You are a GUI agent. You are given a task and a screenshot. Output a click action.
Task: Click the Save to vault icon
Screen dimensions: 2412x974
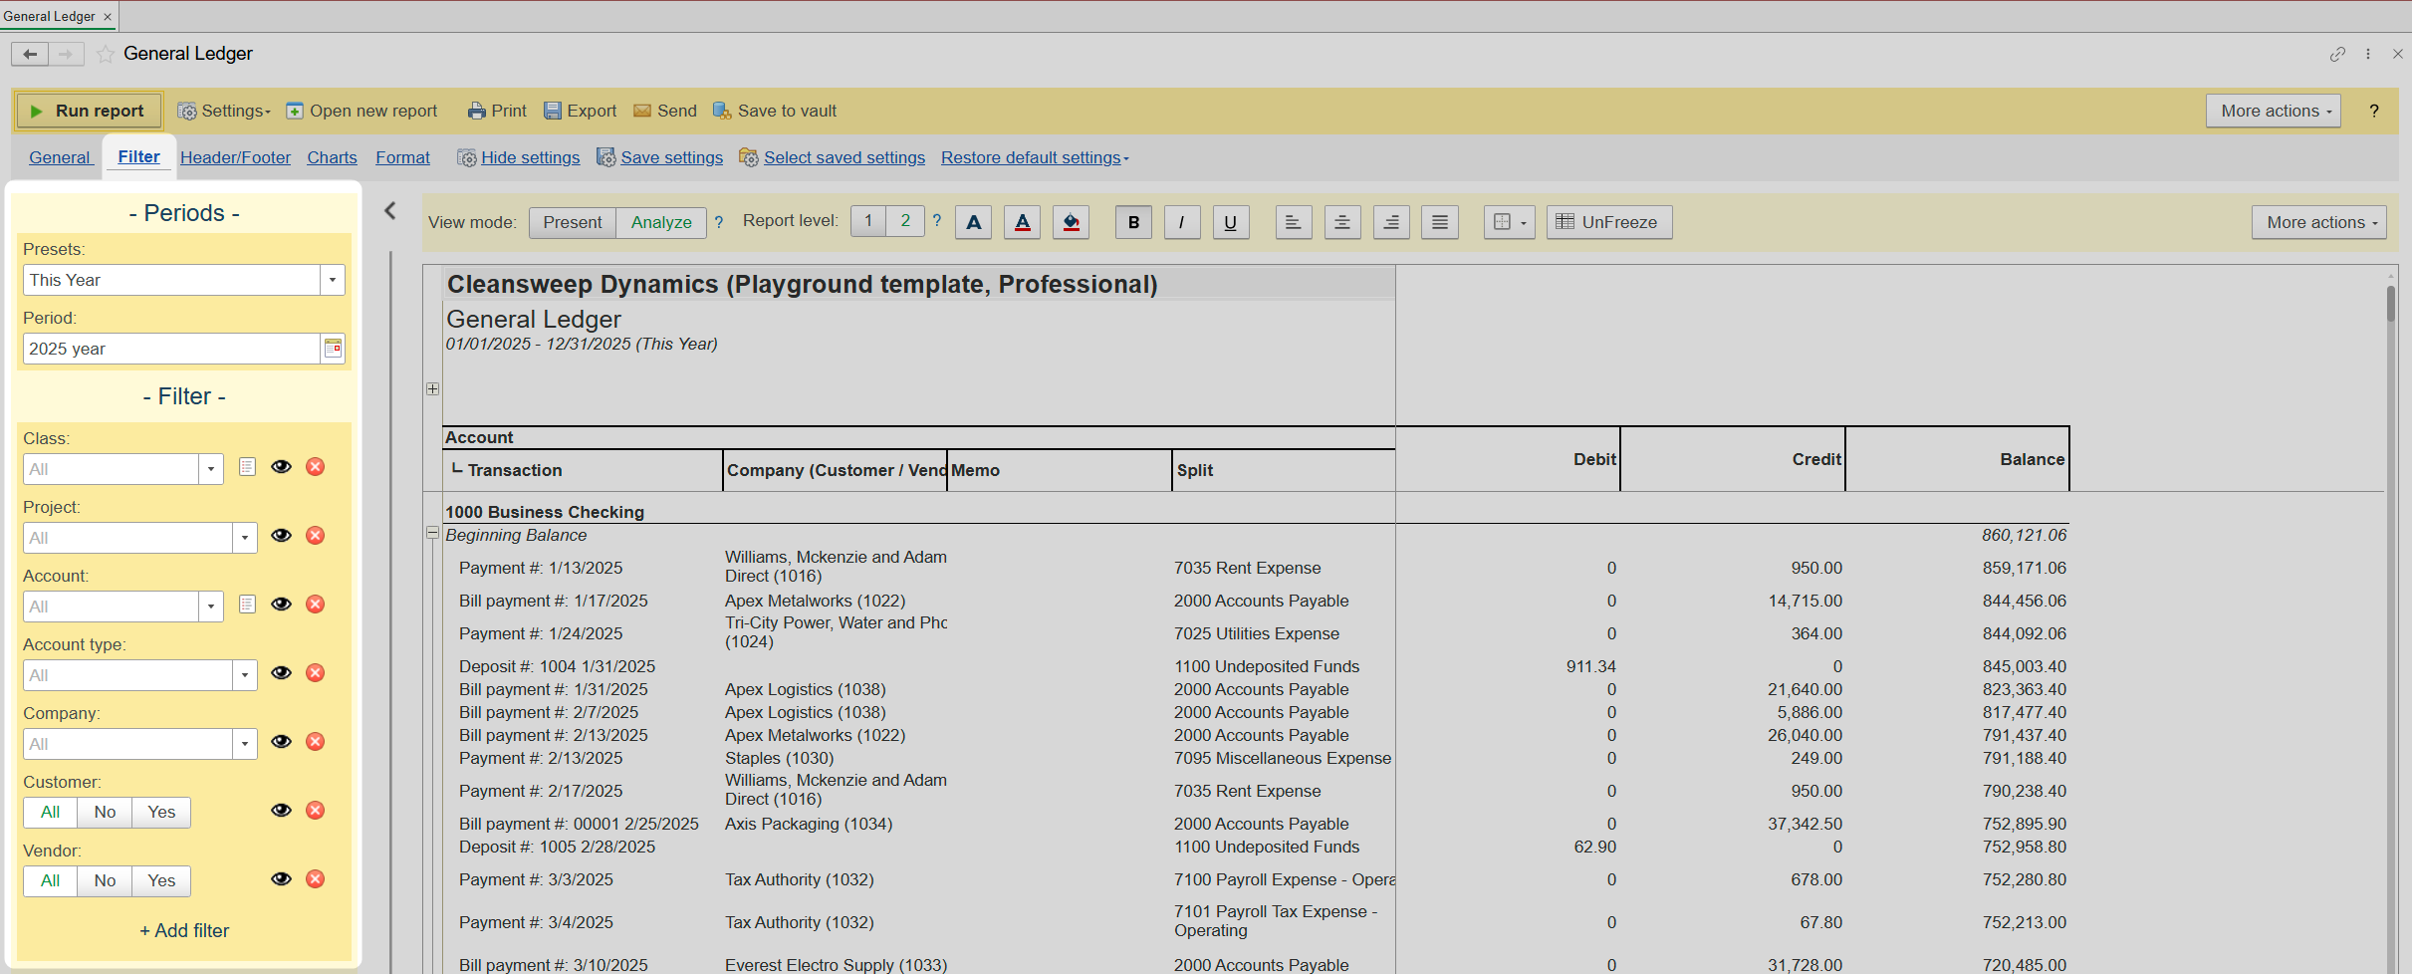pos(722,111)
